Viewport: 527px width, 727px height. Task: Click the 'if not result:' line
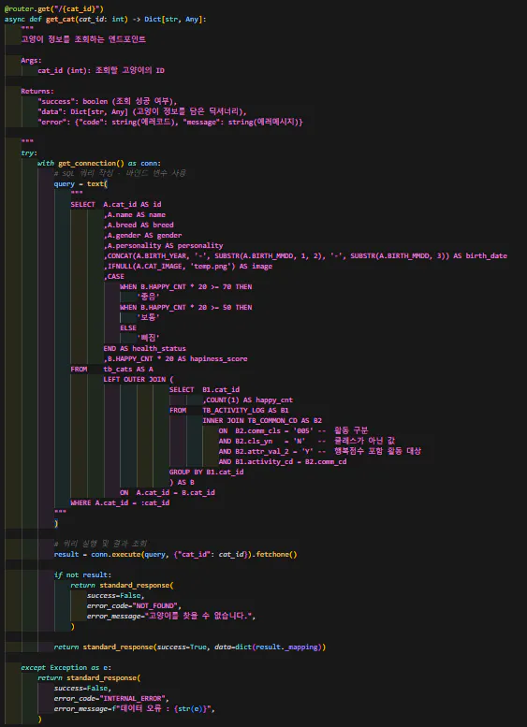click(x=82, y=574)
